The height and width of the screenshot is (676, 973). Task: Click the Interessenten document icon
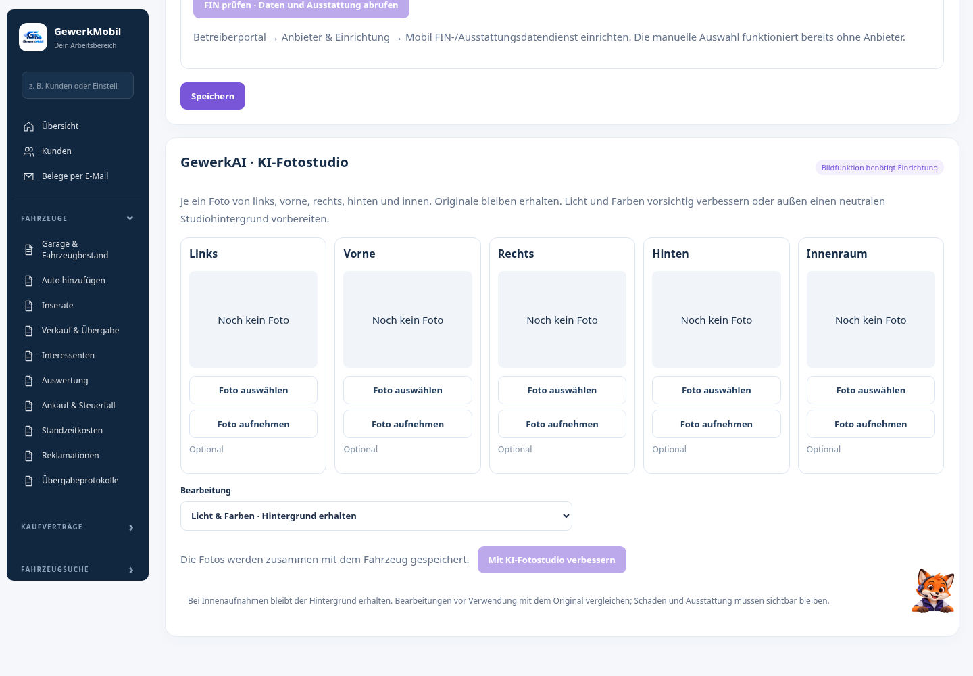click(x=28, y=356)
